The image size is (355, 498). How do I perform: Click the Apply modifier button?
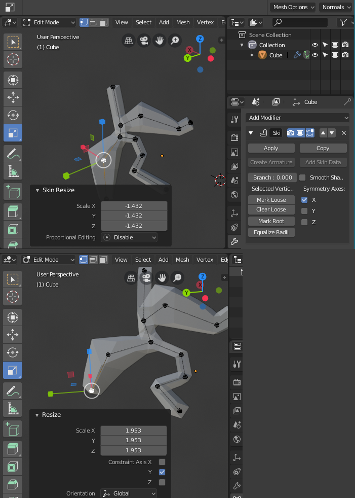271,148
